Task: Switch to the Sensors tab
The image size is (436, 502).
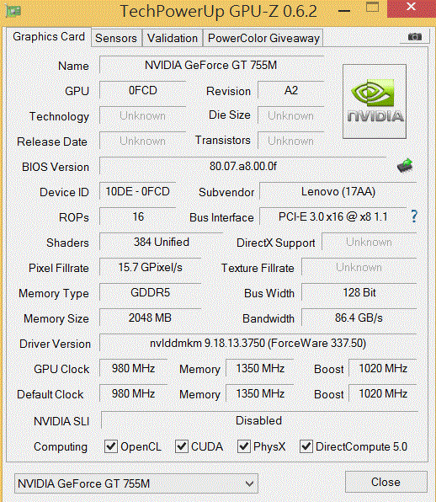Action: click(x=116, y=38)
